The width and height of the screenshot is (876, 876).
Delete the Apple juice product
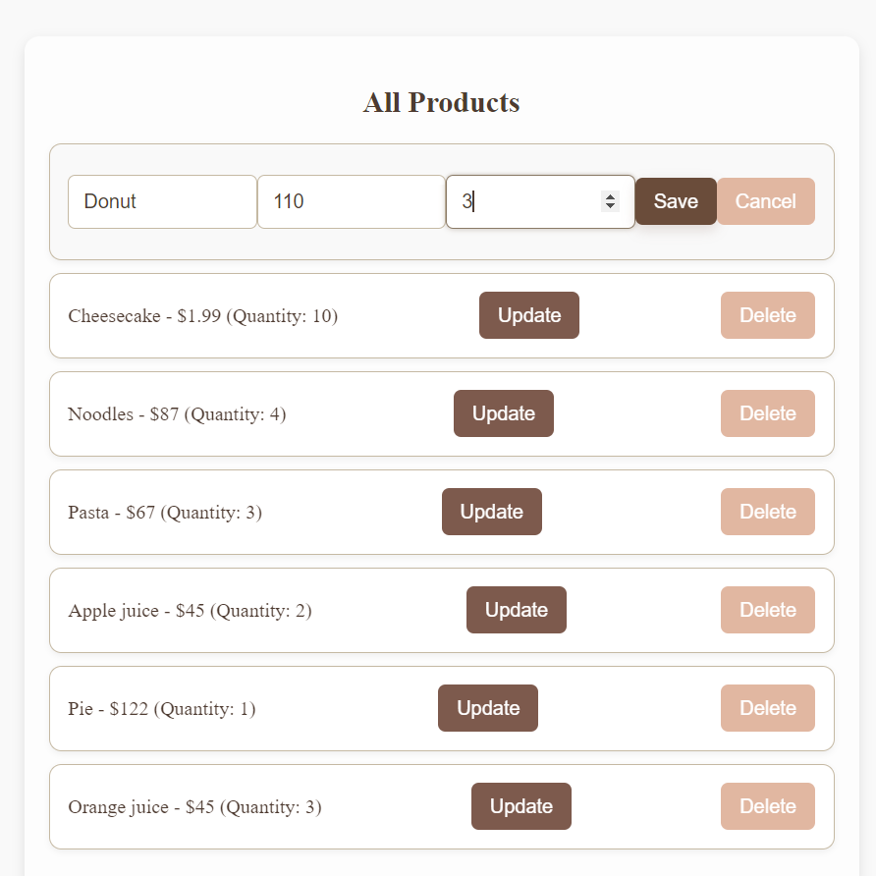767,610
